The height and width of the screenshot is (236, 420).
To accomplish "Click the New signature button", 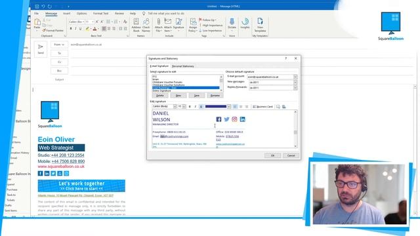I will [x=178, y=96].
